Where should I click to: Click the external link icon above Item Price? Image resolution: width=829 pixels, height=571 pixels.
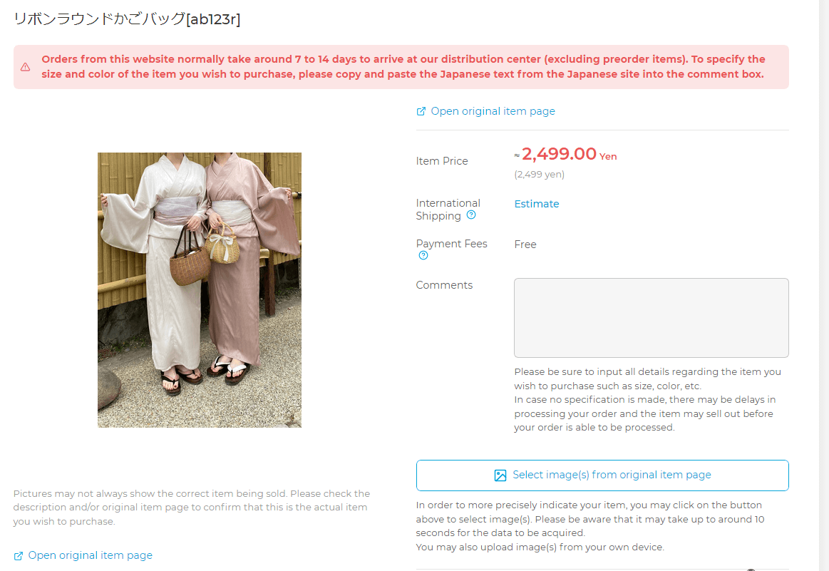pos(421,111)
